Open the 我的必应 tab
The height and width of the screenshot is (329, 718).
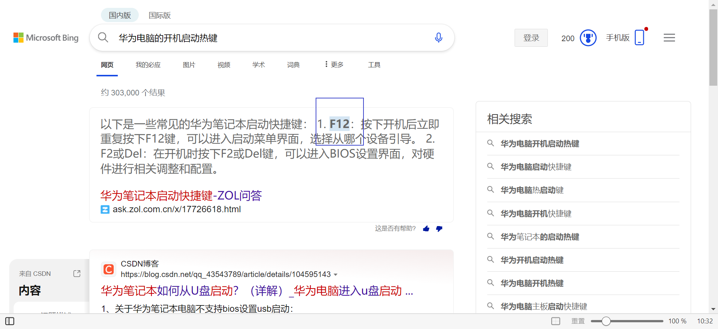click(148, 65)
